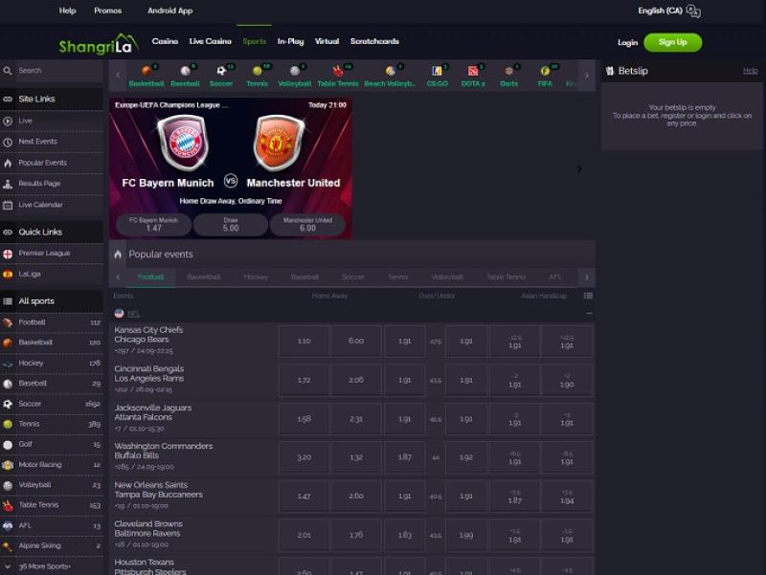Screen dimensions: 766x575
Task: Open the language selector icon
Action: (693, 11)
